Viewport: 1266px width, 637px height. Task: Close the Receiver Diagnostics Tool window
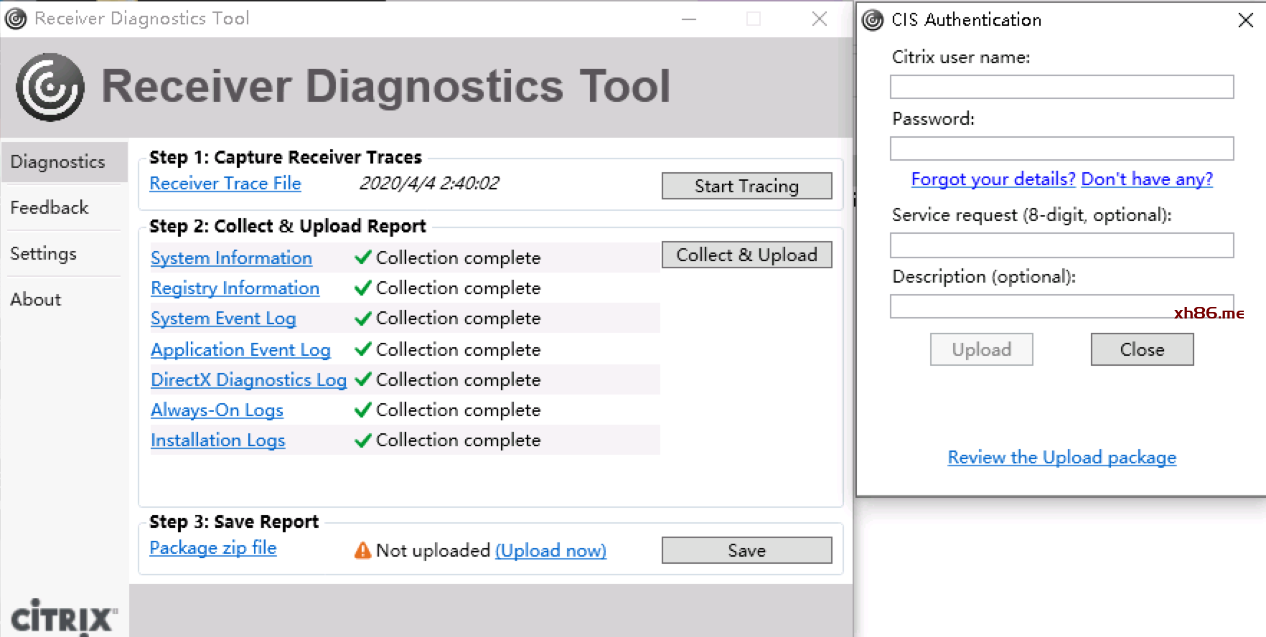coord(820,19)
